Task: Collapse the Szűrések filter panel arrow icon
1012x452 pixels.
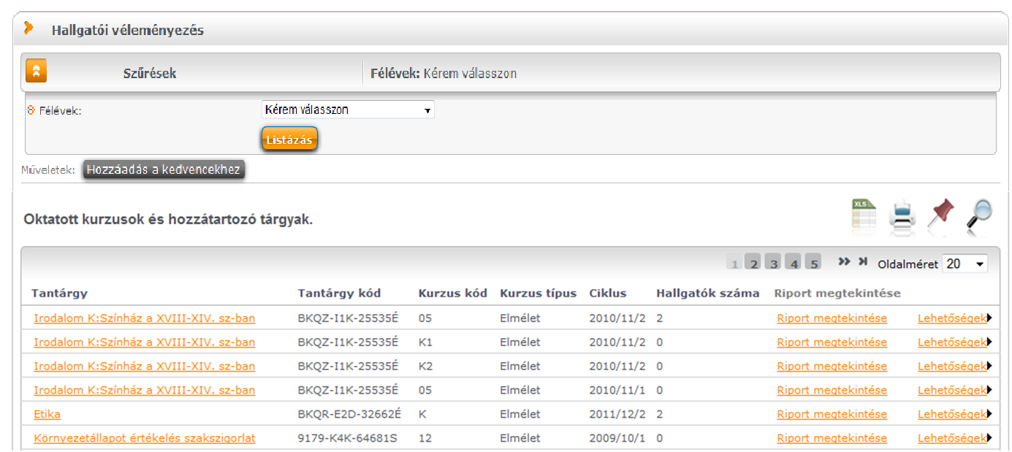Action: [x=37, y=71]
